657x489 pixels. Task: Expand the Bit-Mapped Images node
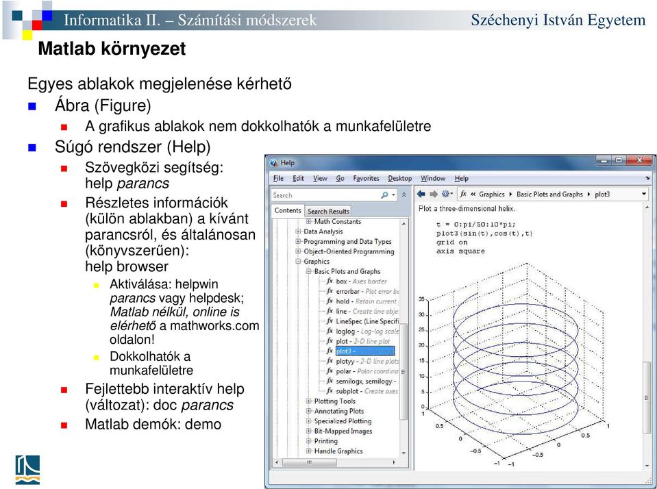309,431
